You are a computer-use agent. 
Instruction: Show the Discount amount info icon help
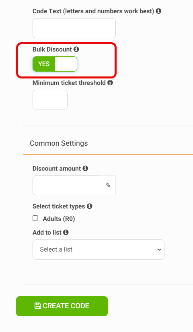[85, 168]
